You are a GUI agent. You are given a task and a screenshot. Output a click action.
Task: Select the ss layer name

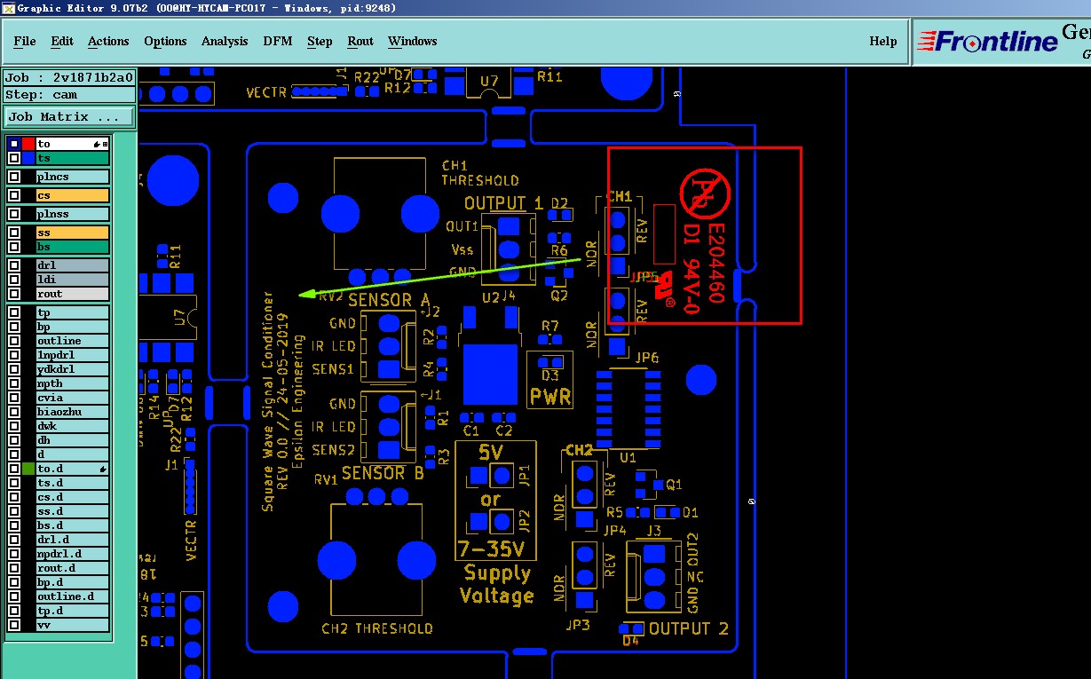coord(73,233)
